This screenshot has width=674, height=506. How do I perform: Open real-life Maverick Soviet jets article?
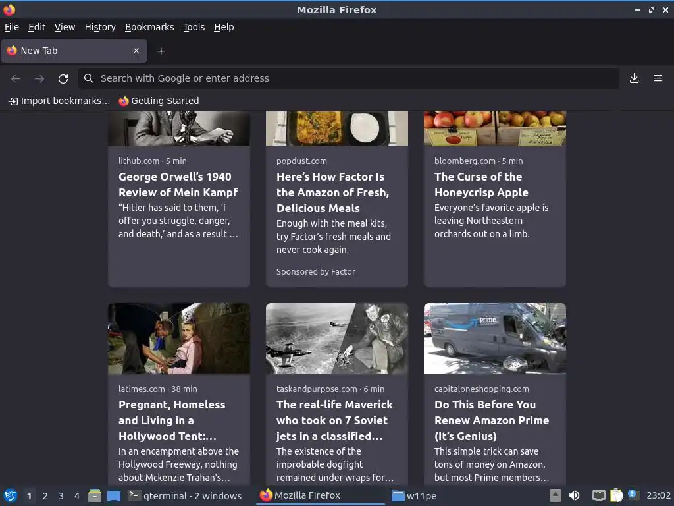[335, 420]
